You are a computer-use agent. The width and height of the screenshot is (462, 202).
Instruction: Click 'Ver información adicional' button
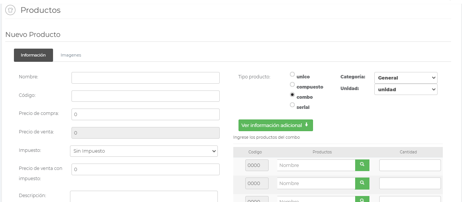click(275, 125)
